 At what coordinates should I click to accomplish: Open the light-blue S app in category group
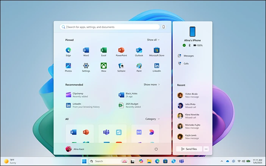tap(119, 132)
